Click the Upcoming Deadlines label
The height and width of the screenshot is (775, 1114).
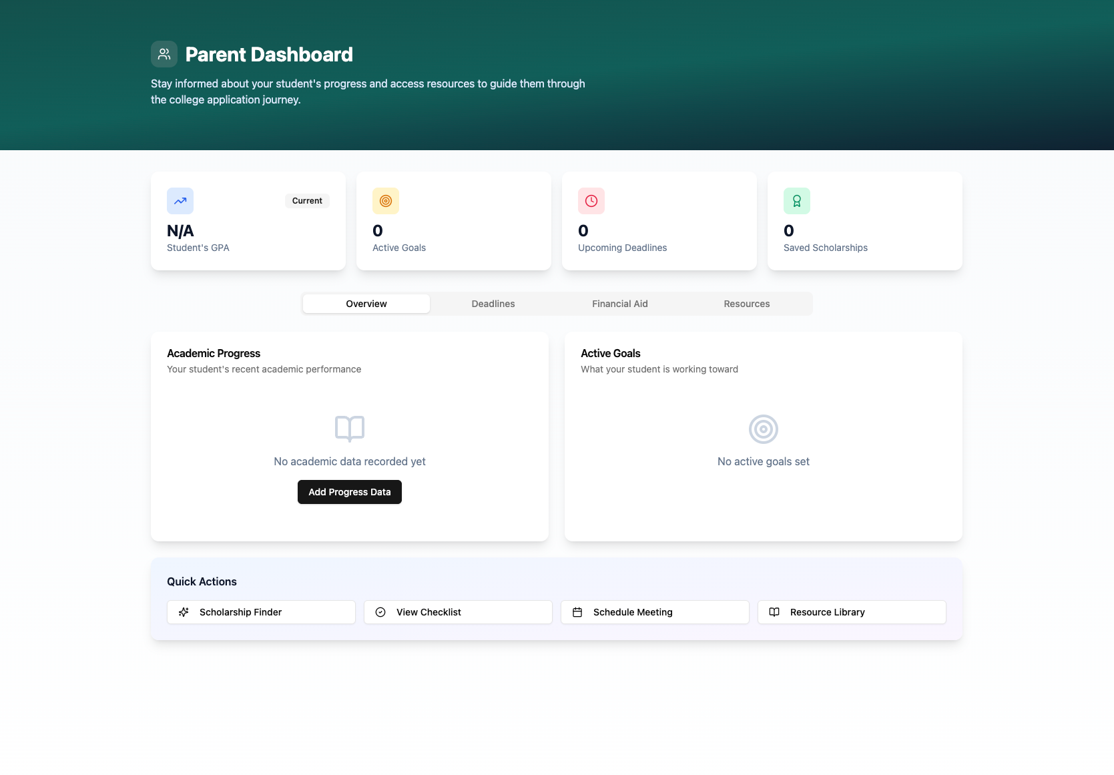[623, 248]
